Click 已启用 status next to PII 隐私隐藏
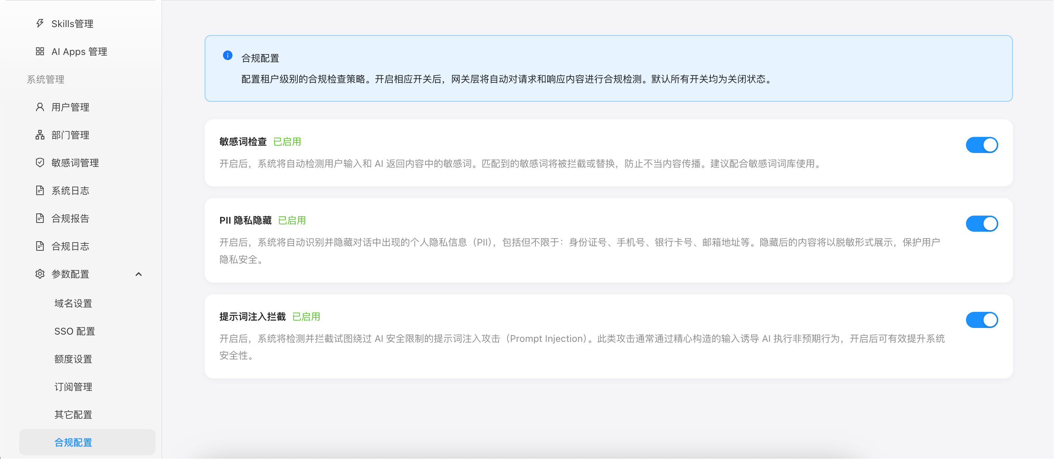Viewport: 1054px width, 459px height. (292, 220)
